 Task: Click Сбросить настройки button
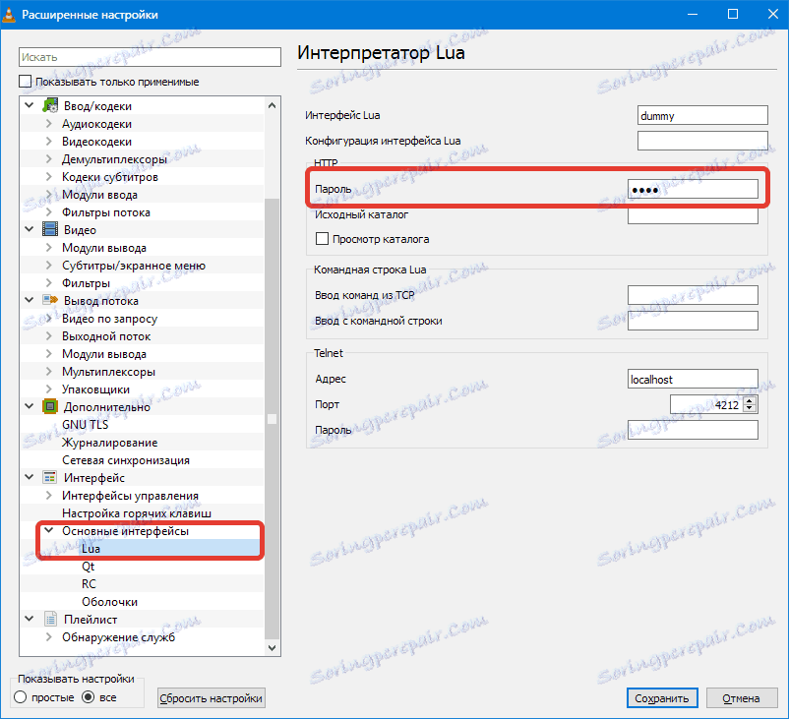click(211, 698)
